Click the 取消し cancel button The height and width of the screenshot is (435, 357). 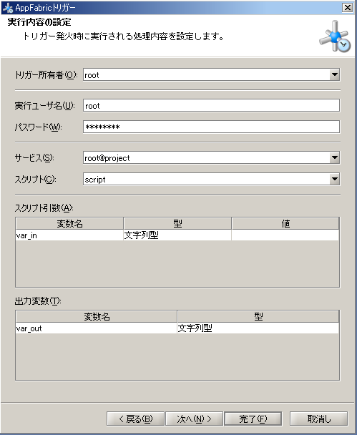(x=318, y=419)
